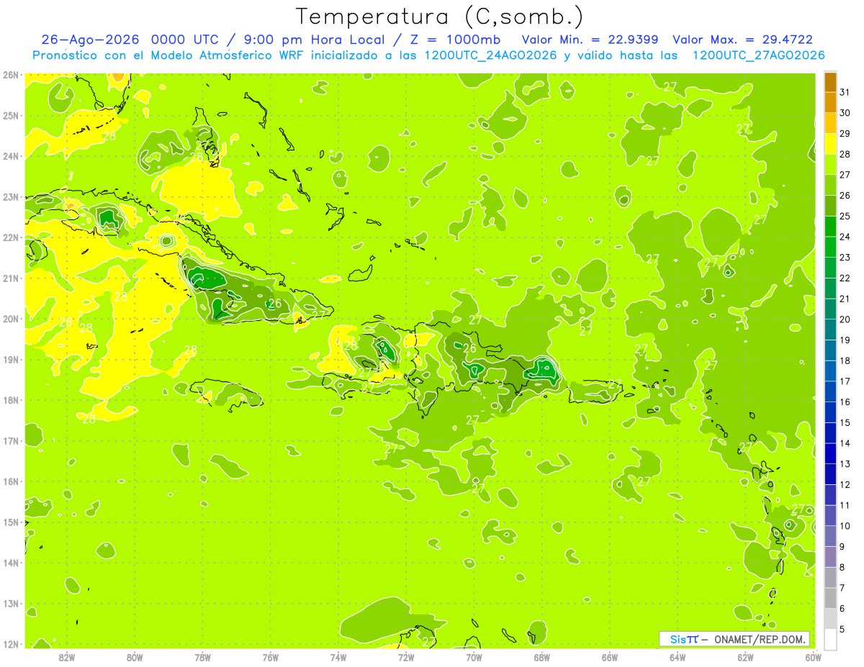The width and height of the screenshot is (864, 667).
Task: Click the 12N latitude axis label
Action: click(10, 644)
